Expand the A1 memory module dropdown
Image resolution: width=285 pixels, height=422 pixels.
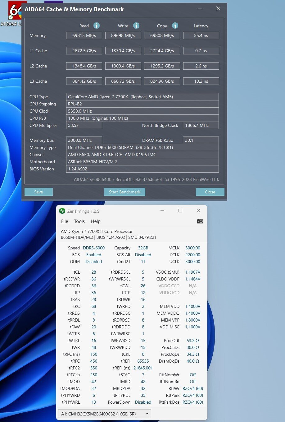(104, 414)
